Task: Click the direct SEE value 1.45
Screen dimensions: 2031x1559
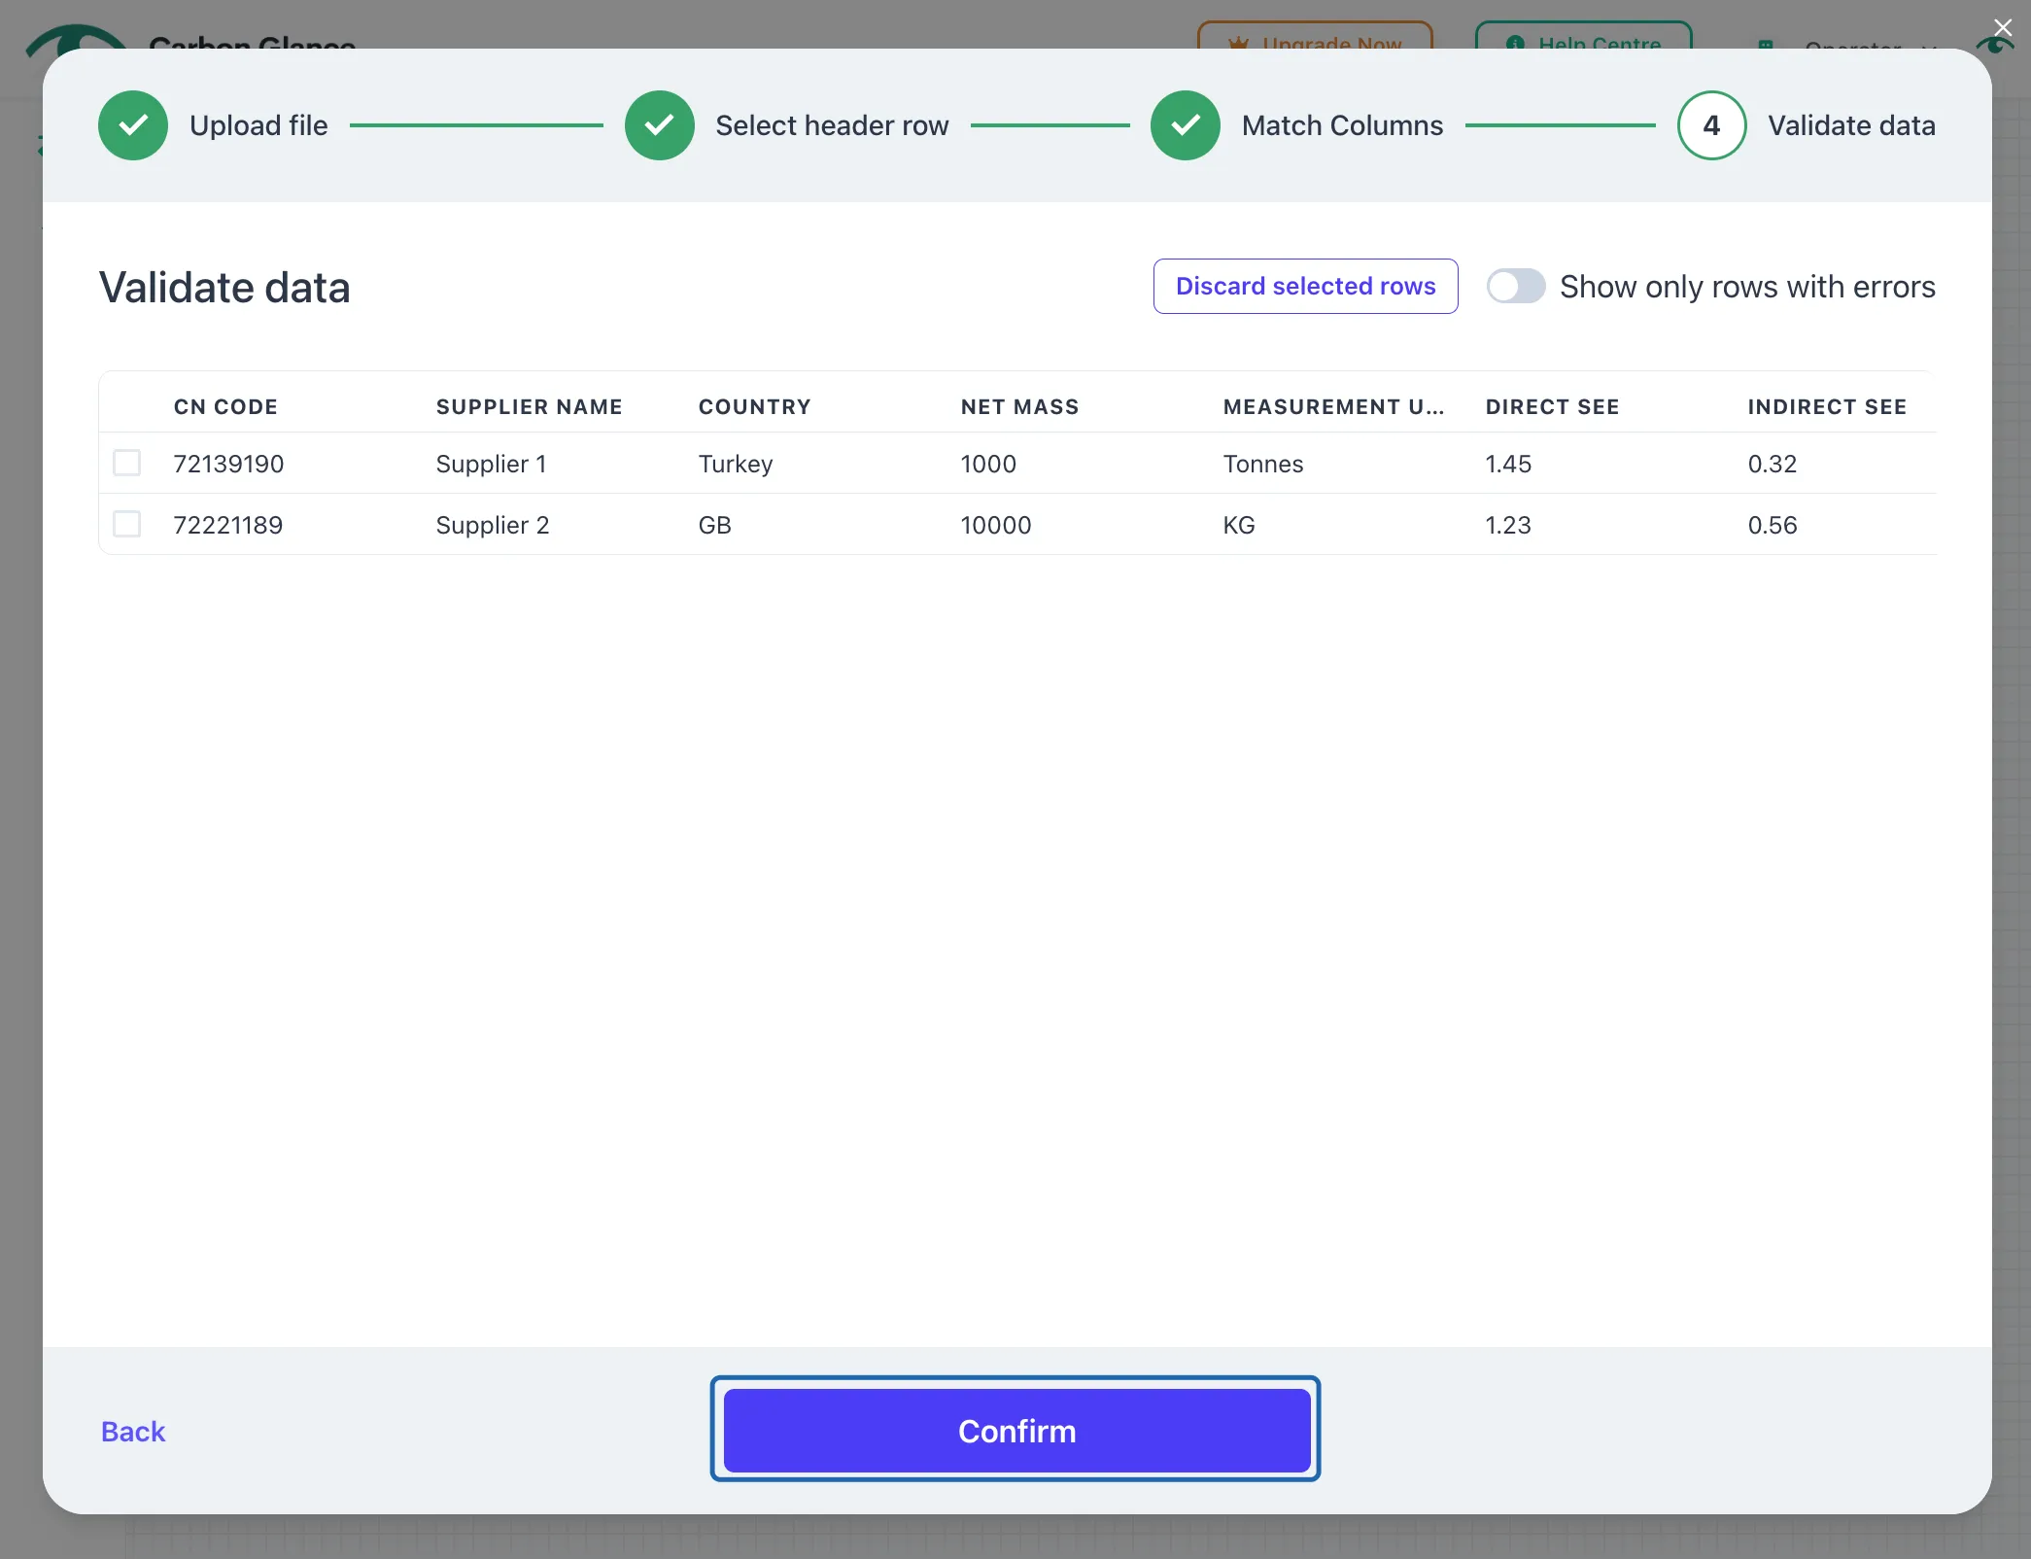Action: [x=1508, y=464]
